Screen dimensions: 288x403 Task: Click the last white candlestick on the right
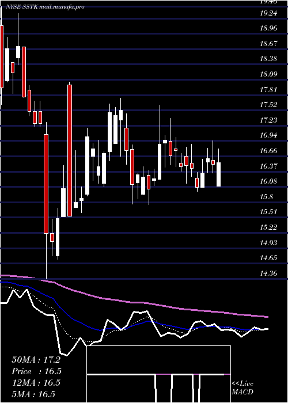[x=218, y=174]
